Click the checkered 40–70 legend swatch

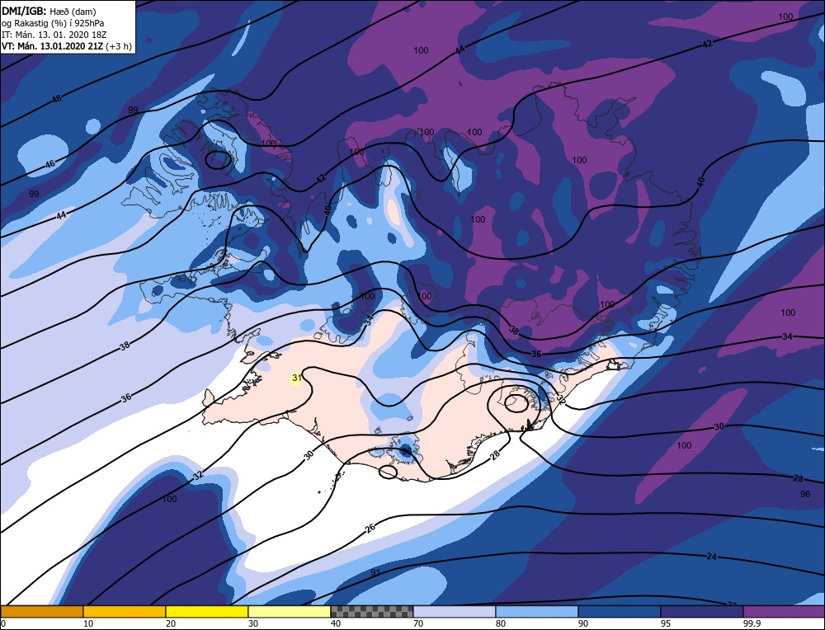coord(372,611)
